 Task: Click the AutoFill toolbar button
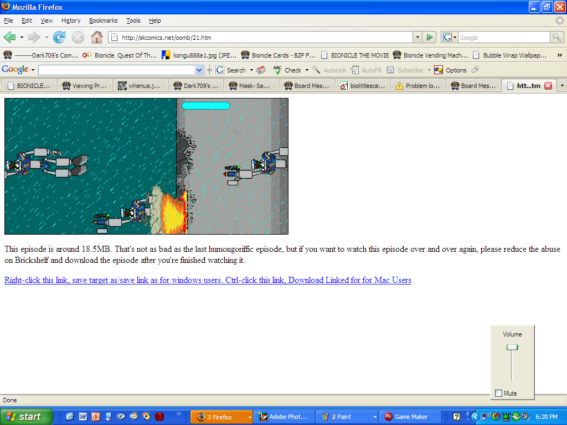pos(367,70)
